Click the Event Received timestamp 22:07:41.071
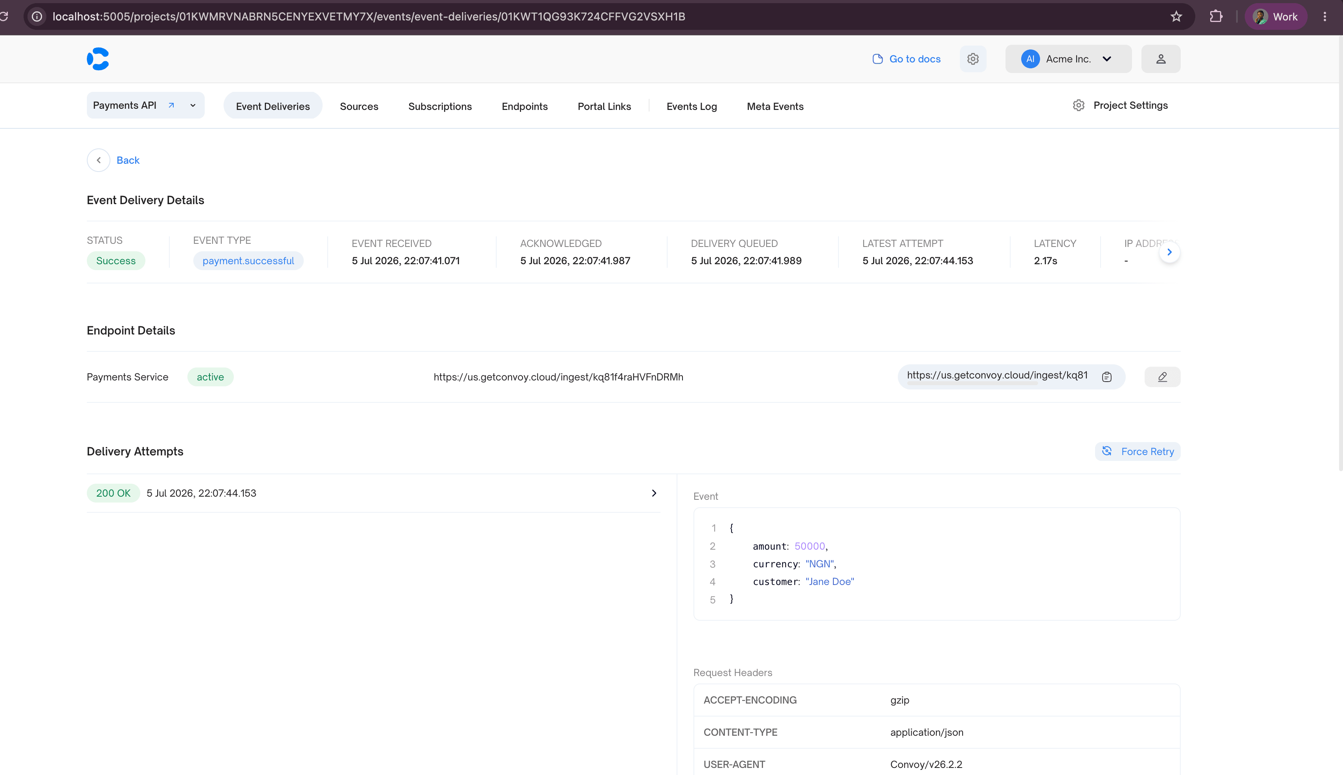 [x=405, y=261]
